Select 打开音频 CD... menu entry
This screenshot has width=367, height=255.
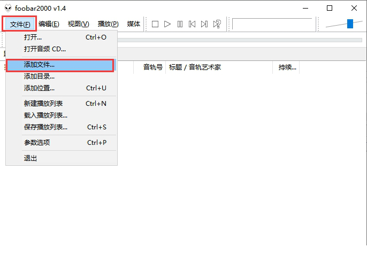click(62, 49)
